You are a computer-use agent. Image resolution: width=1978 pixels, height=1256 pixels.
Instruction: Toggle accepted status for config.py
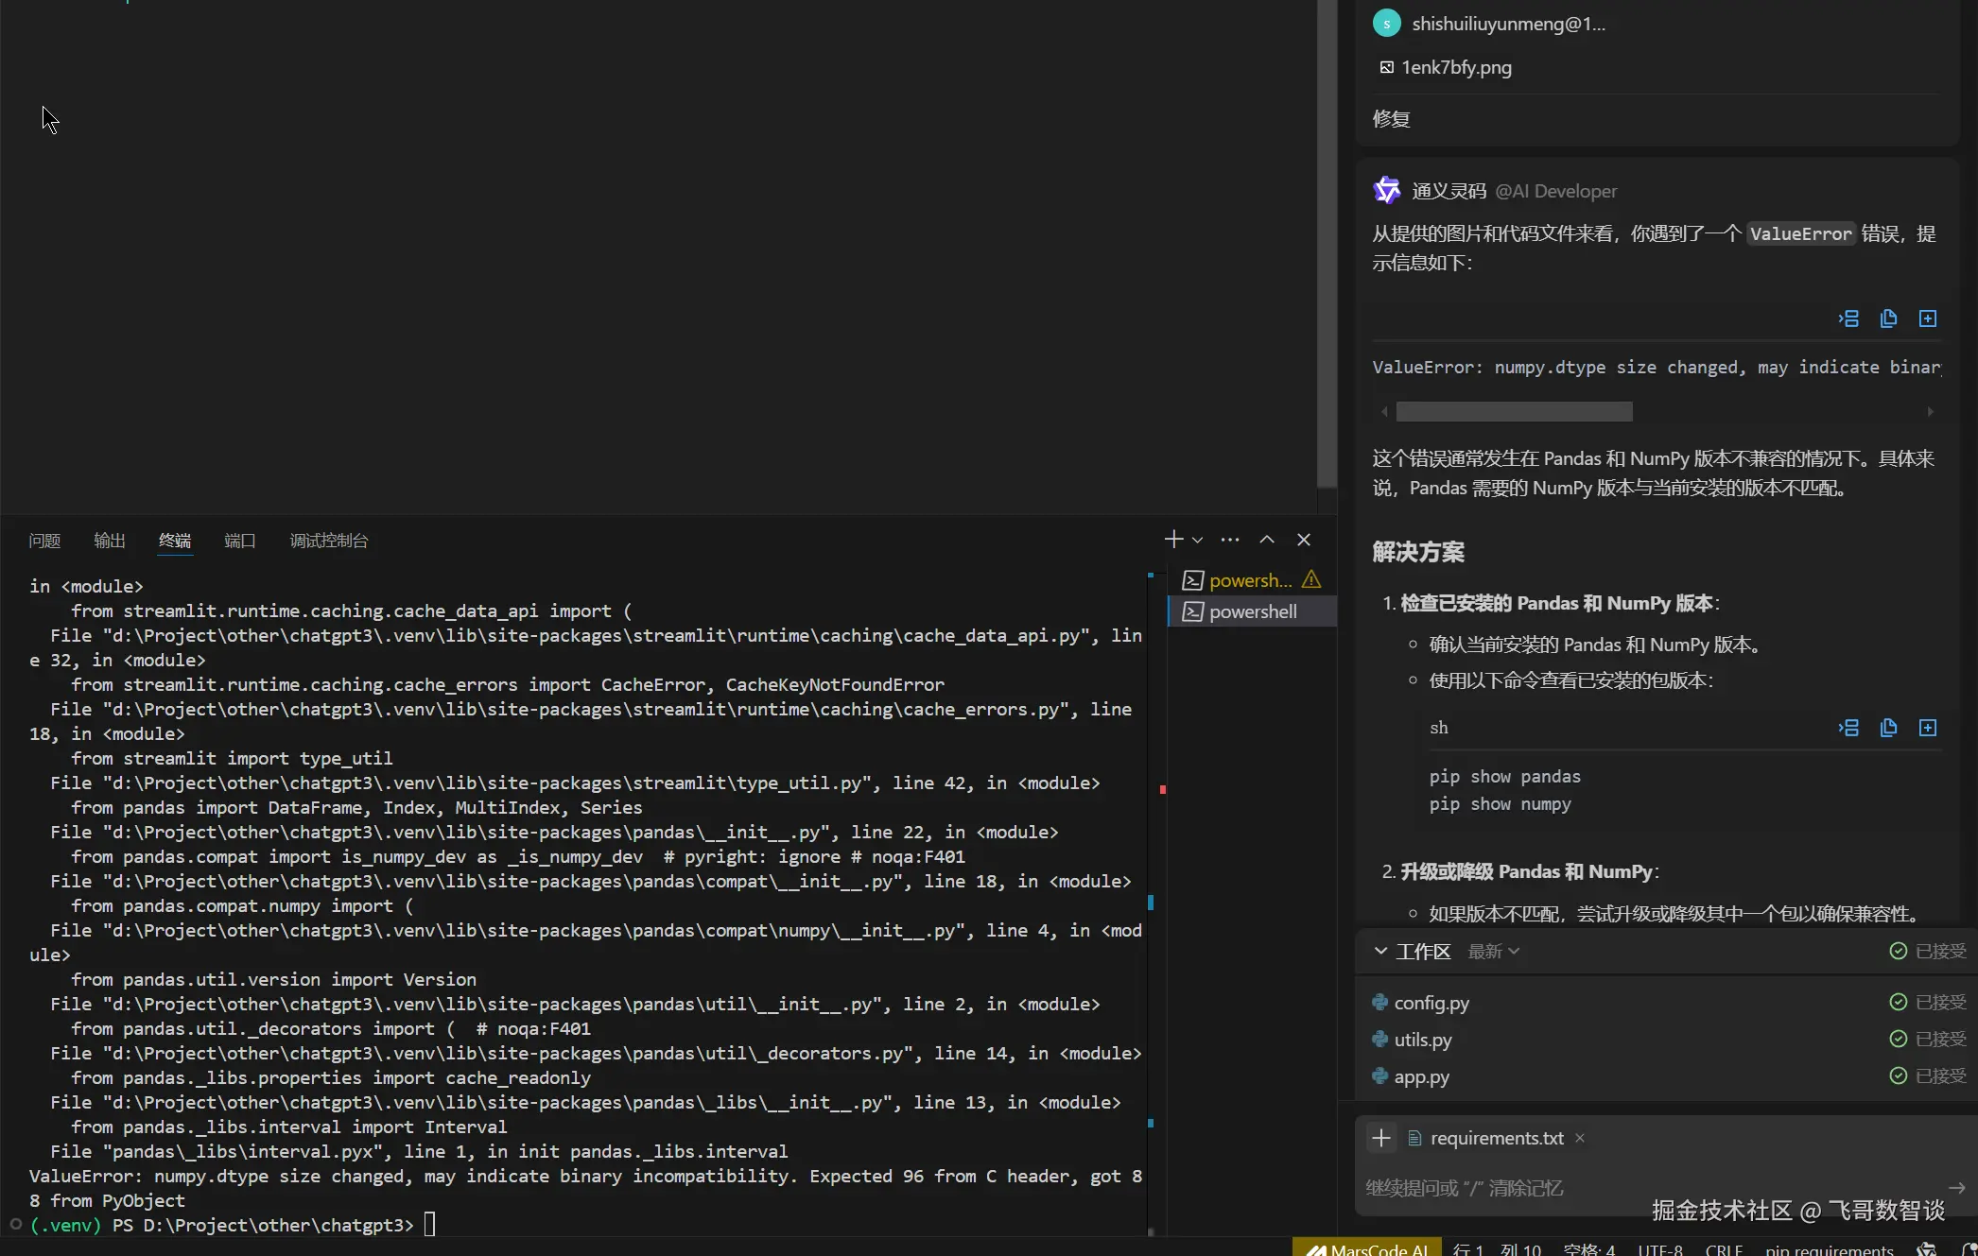[1927, 1002]
